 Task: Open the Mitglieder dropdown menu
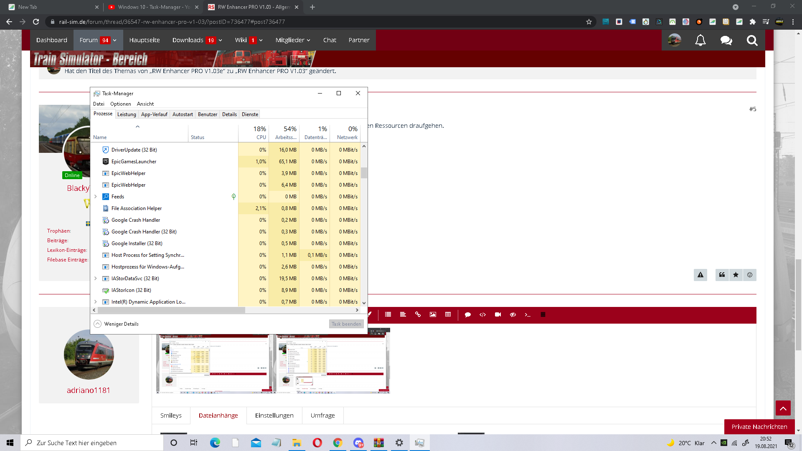(x=292, y=40)
